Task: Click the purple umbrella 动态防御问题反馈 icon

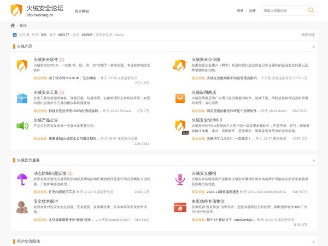Action: click(22, 179)
